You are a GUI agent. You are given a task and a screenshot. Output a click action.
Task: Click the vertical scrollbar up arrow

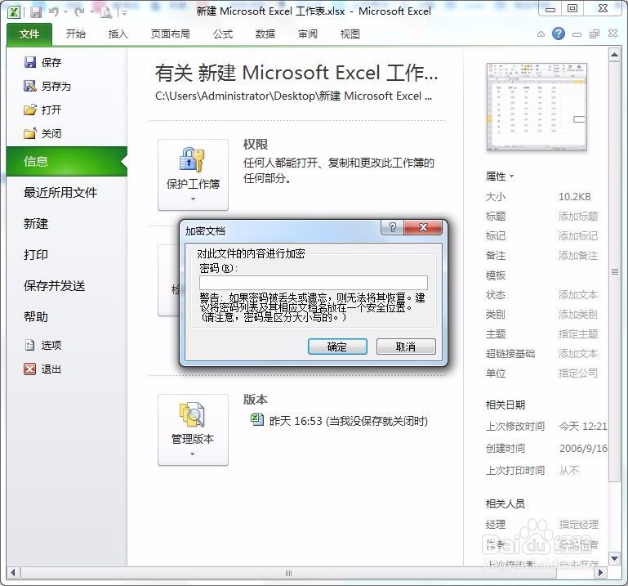click(614, 54)
